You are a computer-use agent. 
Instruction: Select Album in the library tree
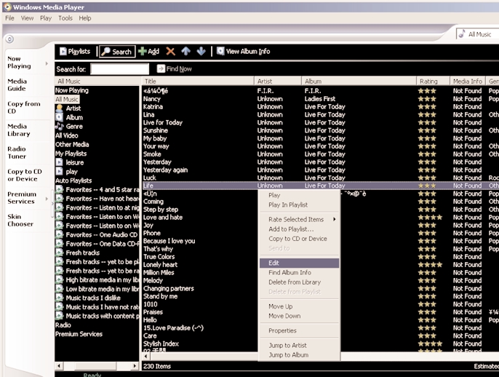(74, 117)
